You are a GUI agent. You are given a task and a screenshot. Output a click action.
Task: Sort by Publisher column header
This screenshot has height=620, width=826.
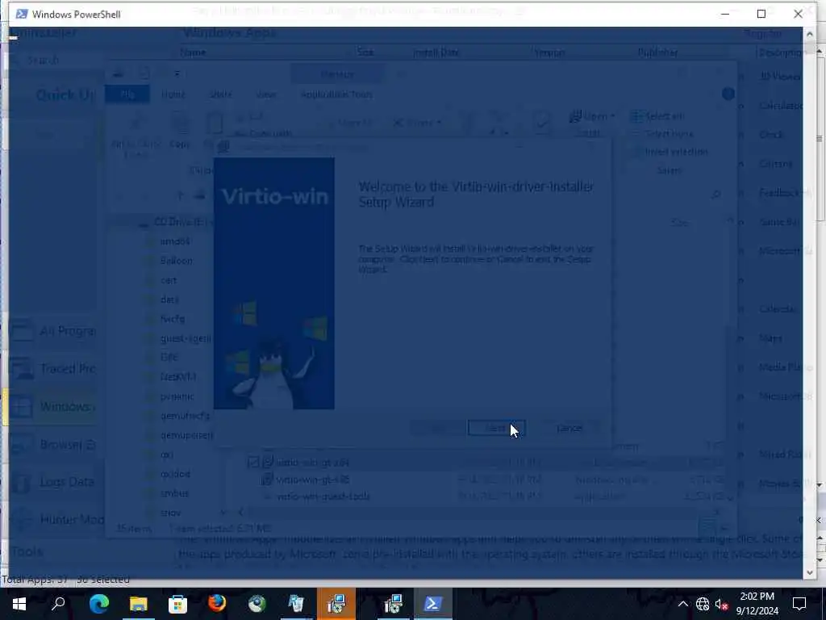(x=657, y=52)
